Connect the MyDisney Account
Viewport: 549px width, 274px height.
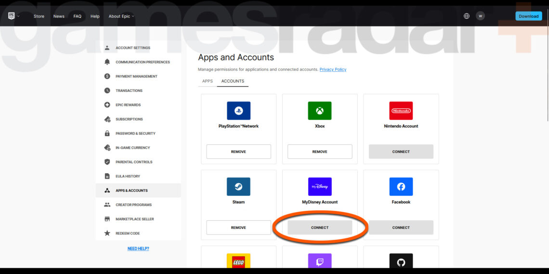pos(320,227)
